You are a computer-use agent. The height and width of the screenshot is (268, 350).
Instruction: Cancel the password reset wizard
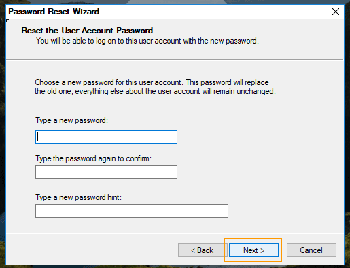pos(311,250)
